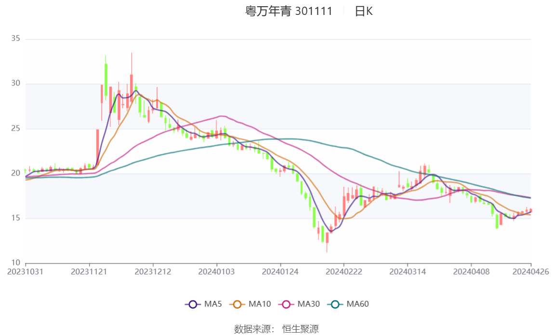Click the MA60 legend text
Image resolution: width=553 pixels, height=336 pixels.
(x=357, y=304)
